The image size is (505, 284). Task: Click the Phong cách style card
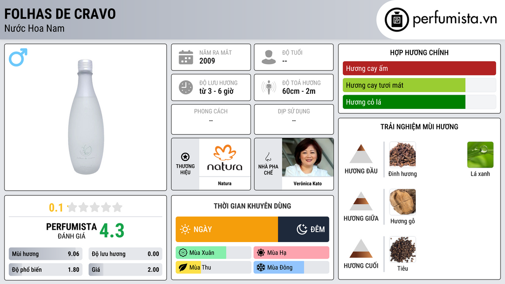(x=211, y=119)
